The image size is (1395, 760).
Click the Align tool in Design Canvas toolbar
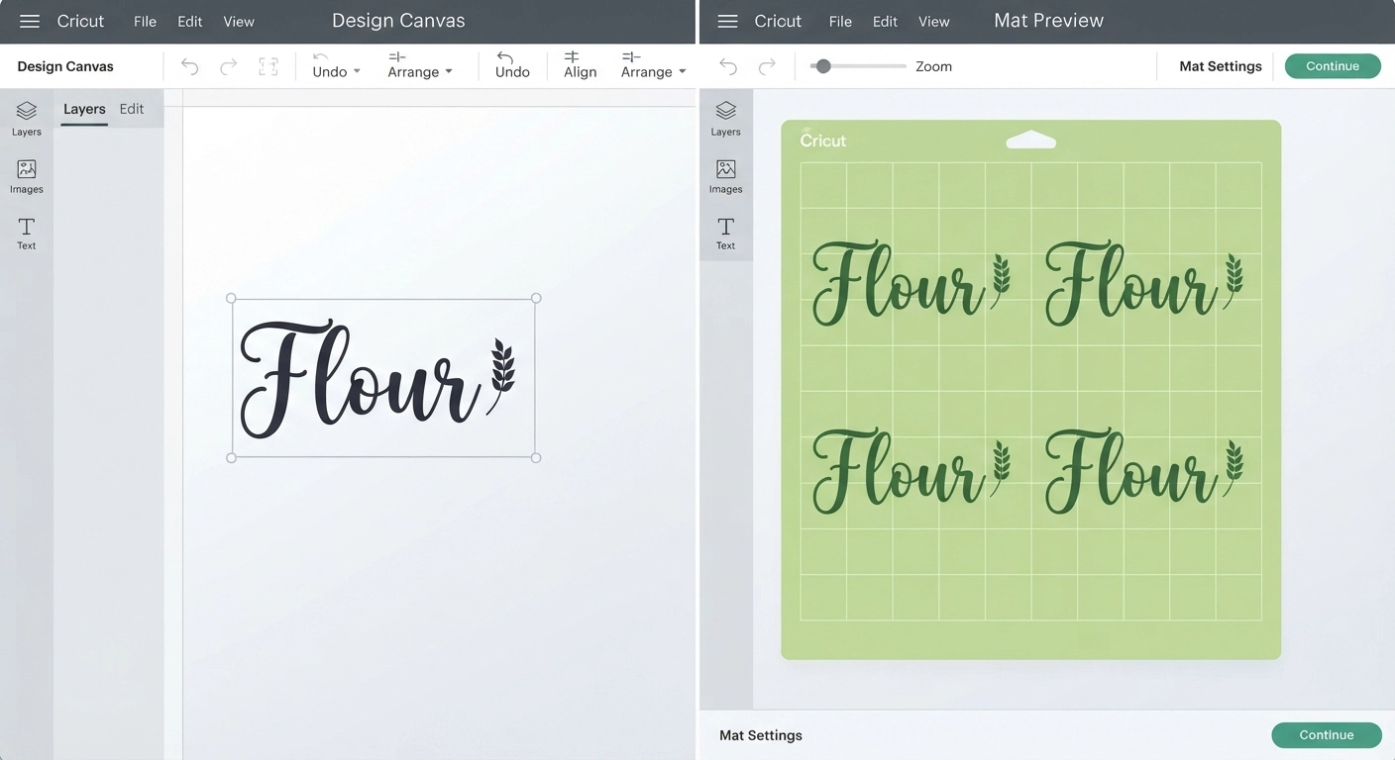pyautogui.click(x=580, y=65)
